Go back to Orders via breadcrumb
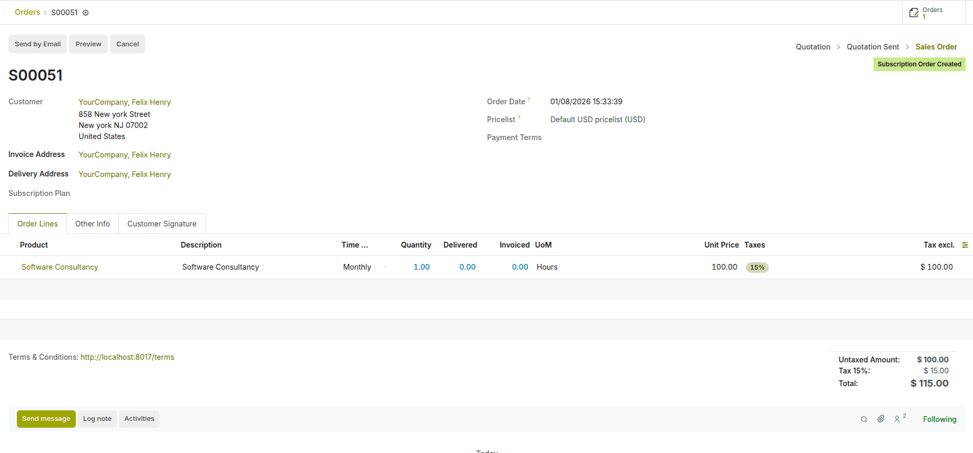The image size is (973, 453). [27, 12]
